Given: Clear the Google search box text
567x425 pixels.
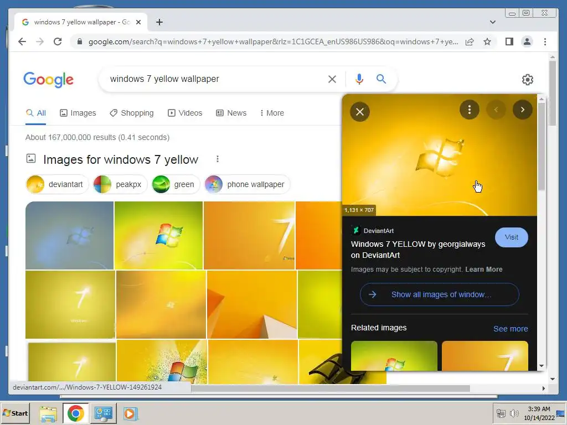Looking at the screenshot, I should 332,79.
